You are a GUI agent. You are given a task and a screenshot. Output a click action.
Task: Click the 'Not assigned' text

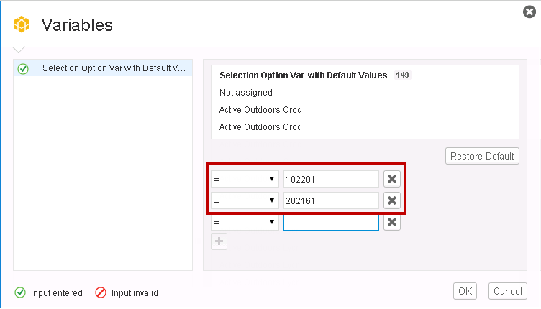[246, 92]
